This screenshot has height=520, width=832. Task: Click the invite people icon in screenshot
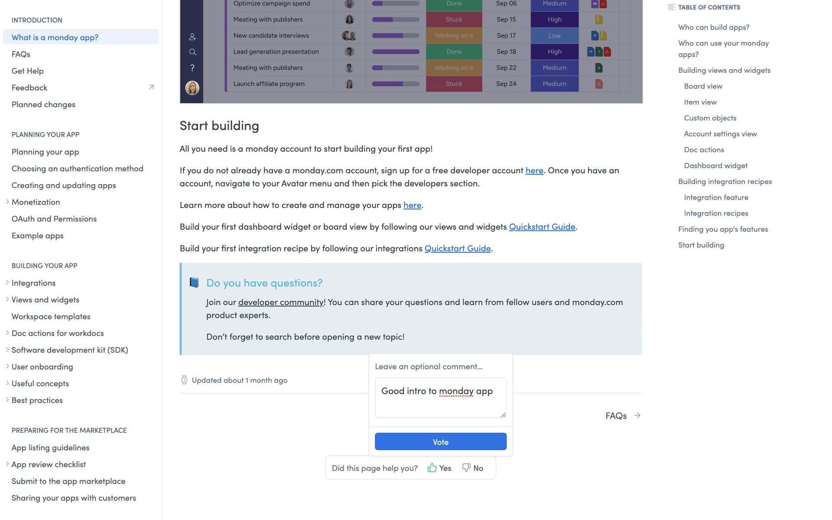tap(193, 37)
